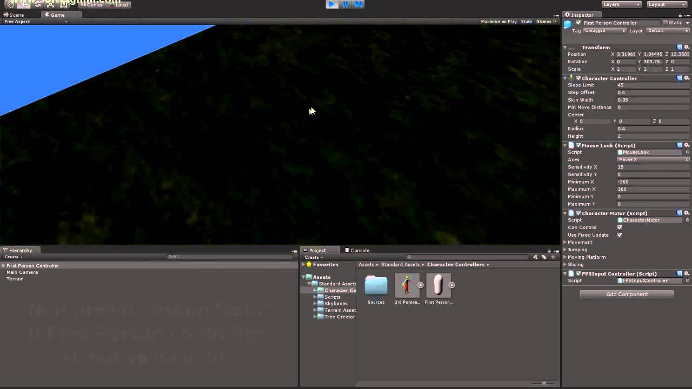Disable the Mouse Look script checkbox
Image resolution: width=692 pixels, height=389 pixels.
[578, 145]
